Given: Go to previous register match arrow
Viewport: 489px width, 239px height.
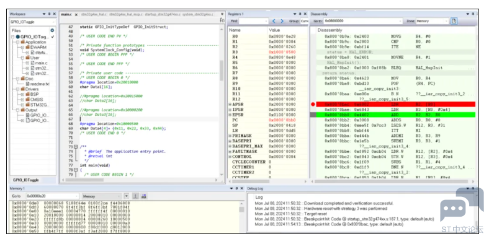Looking at the screenshot, I should click(274, 21).
